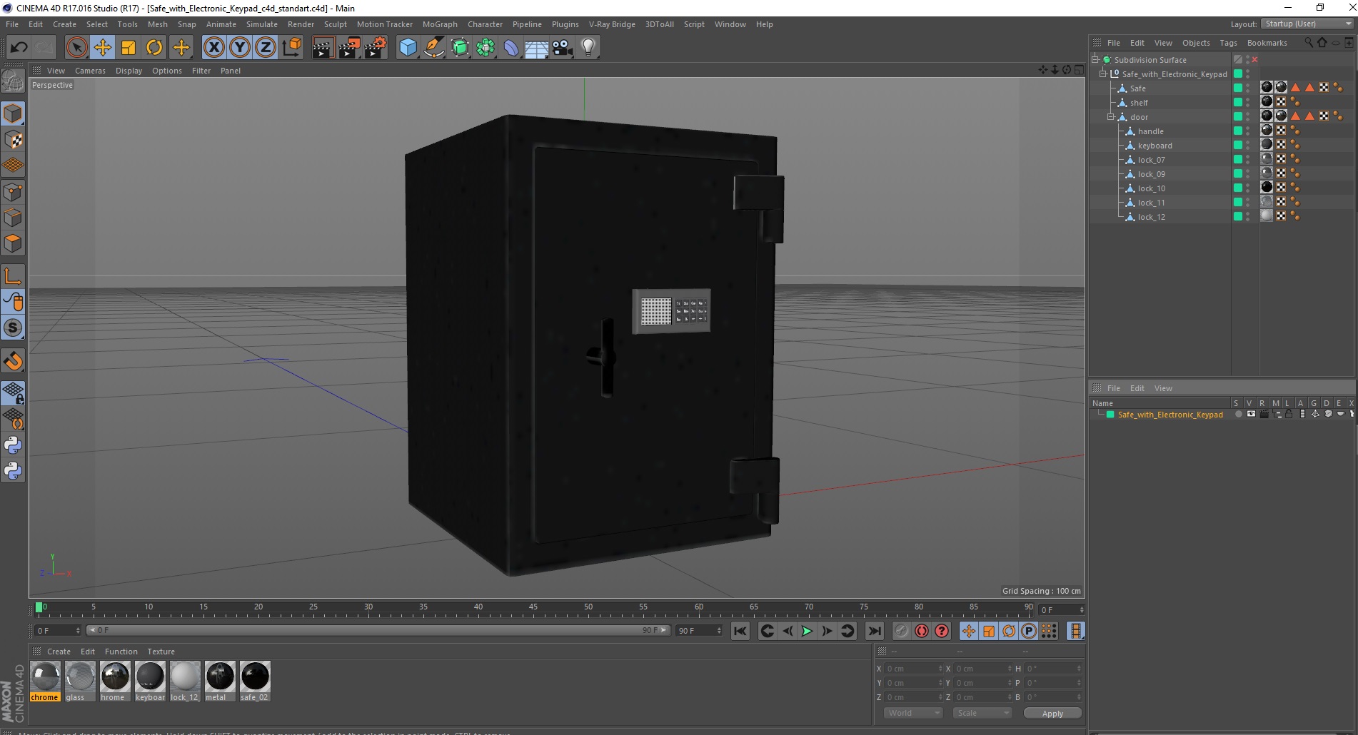
Task: Toggle visibility dots of keyboard object
Action: click(x=1248, y=146)
